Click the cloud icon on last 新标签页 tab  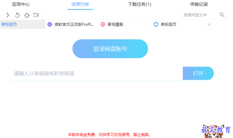(x=156, y=24)
